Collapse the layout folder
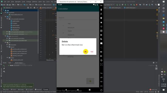167x93 pixels. pos(7,47)
